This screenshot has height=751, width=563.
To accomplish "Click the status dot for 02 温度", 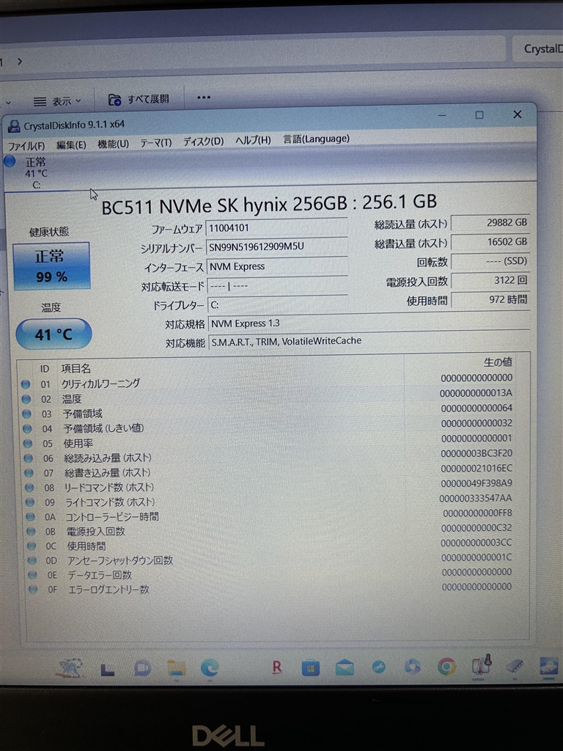I will [x=26, y=399].
